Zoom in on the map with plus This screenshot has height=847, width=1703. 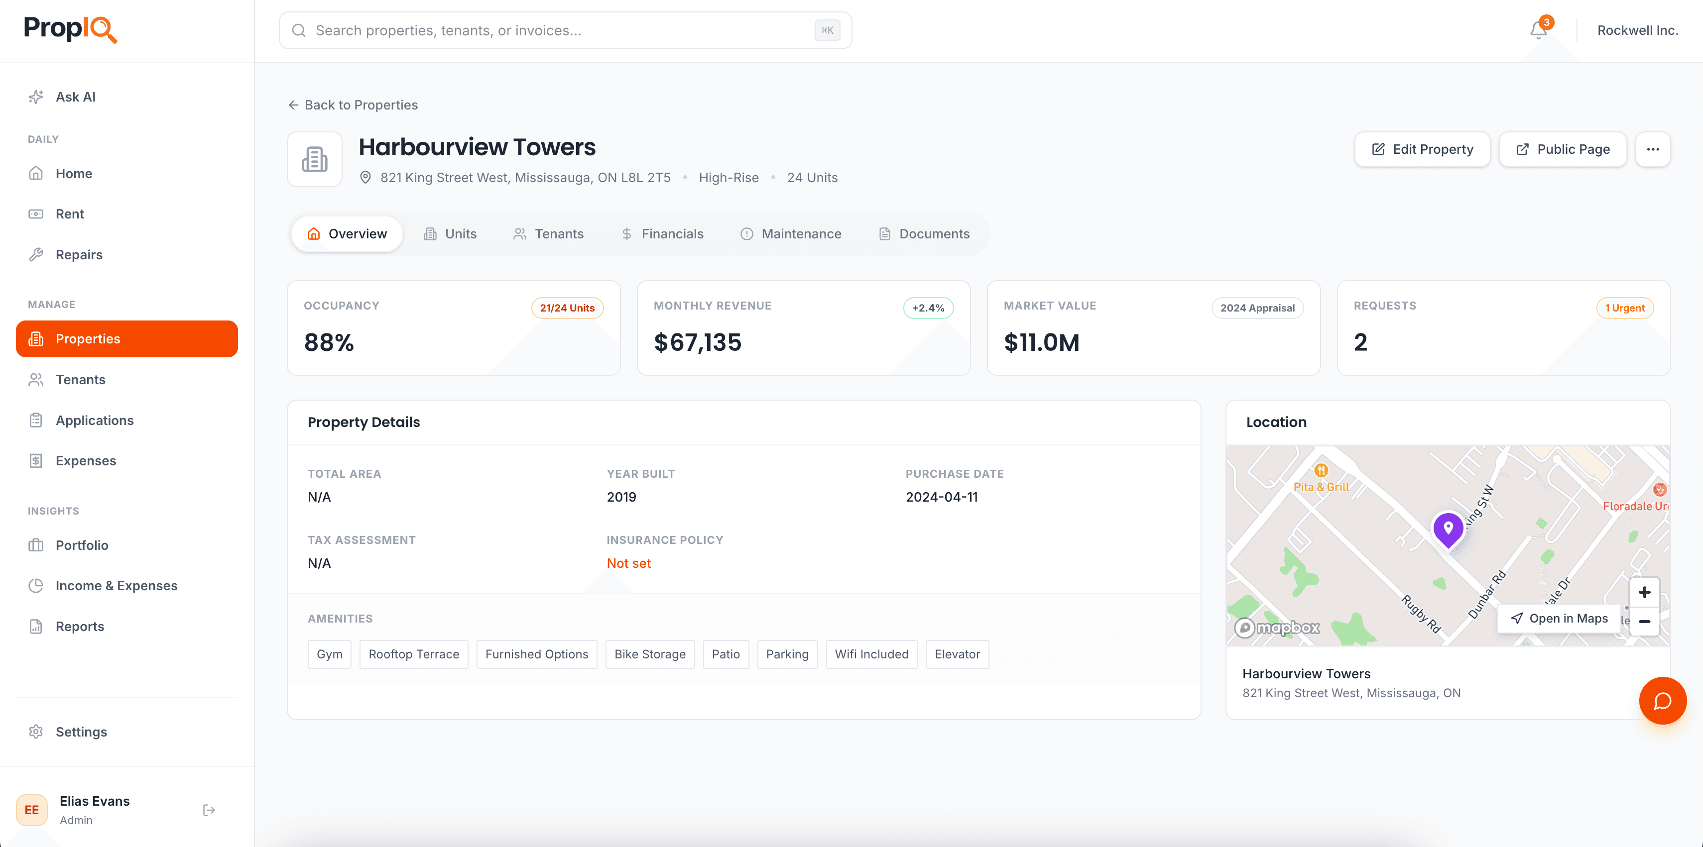(1644, 592)
